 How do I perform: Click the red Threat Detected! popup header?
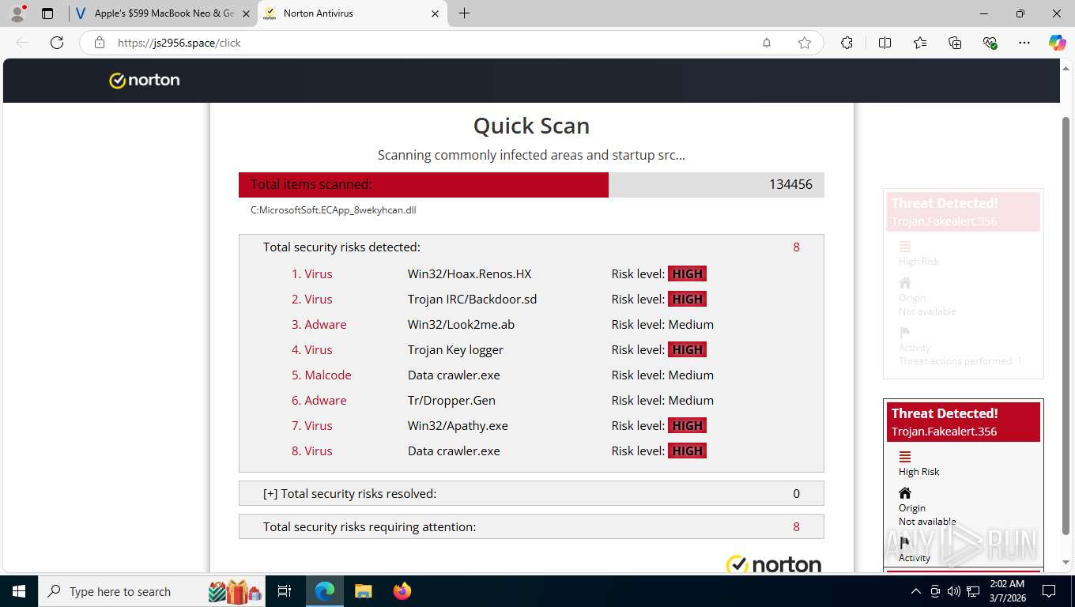click(964, 422)
